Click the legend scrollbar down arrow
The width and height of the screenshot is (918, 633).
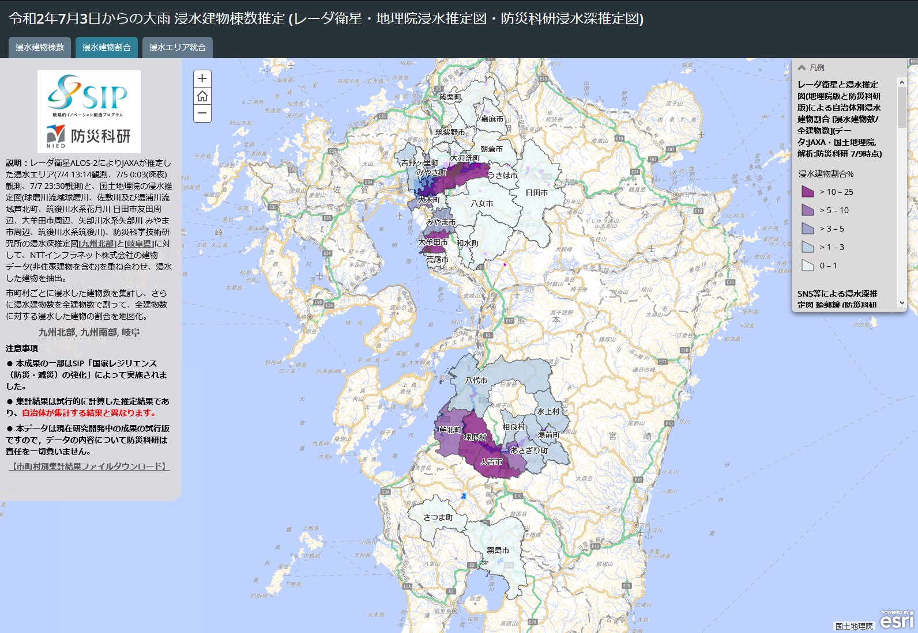tap(902, 304)
